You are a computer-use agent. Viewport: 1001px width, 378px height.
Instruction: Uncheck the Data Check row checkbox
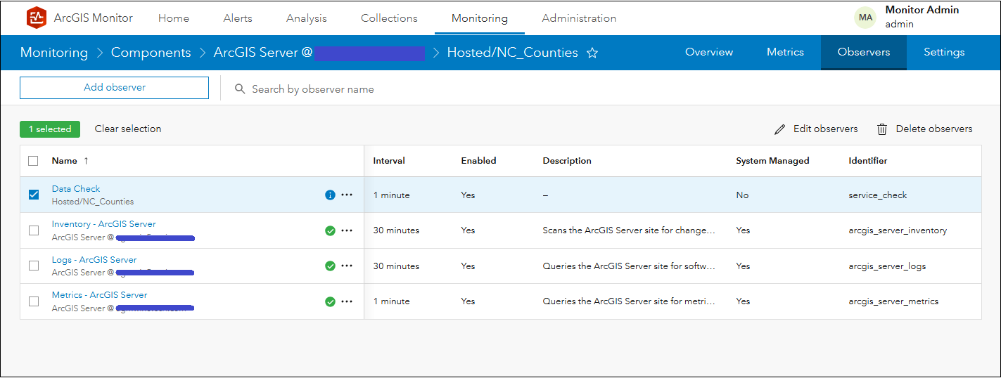[x=34, y=195]
